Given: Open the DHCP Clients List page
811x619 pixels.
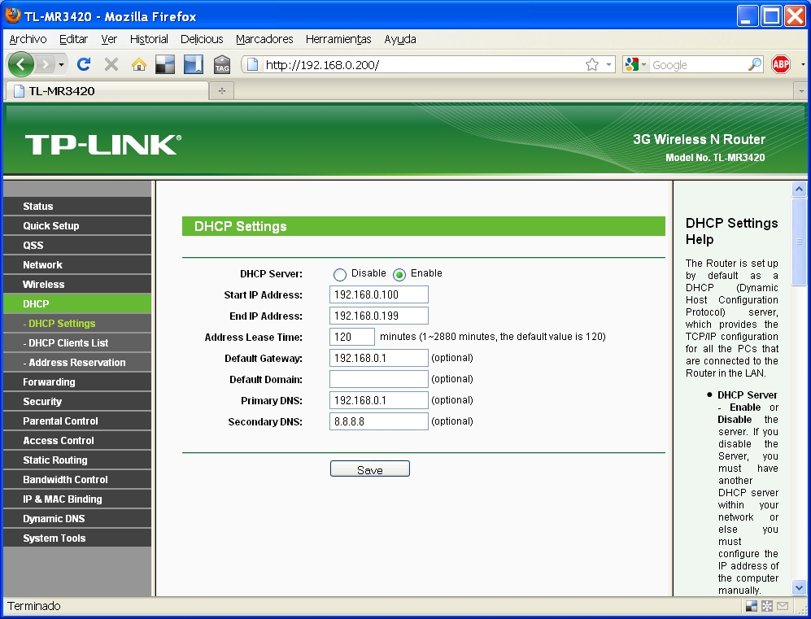Looking at the screenshot, I should pyautogui.click(x=77, y=343).
